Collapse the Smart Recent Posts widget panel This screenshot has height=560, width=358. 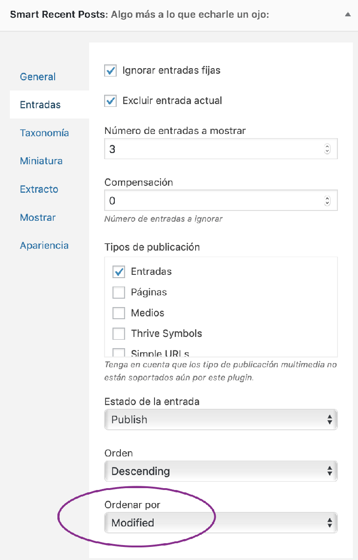coord(347,14)
